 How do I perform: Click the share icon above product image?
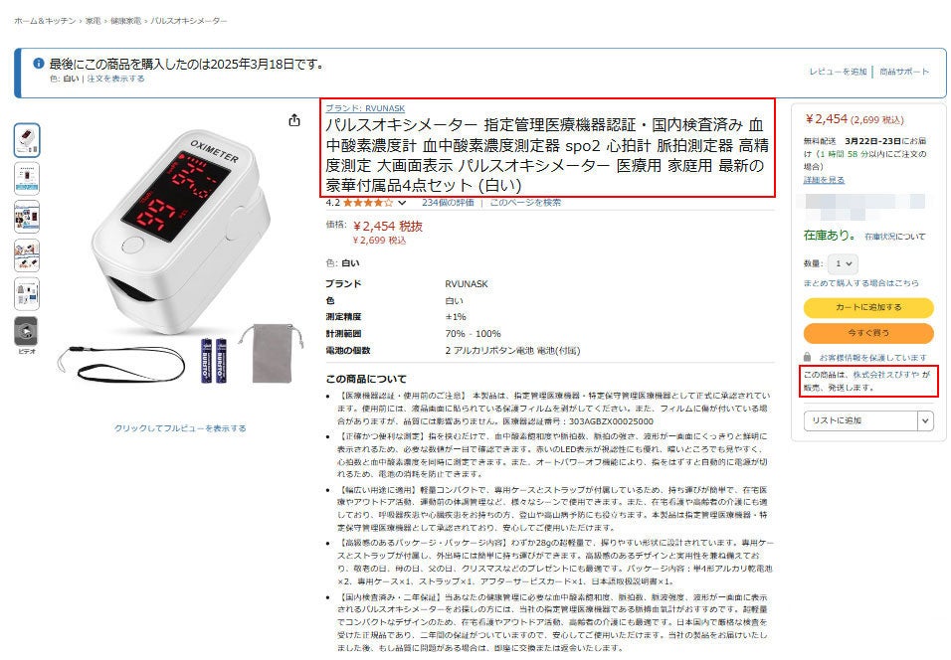[x=294, y=120]
